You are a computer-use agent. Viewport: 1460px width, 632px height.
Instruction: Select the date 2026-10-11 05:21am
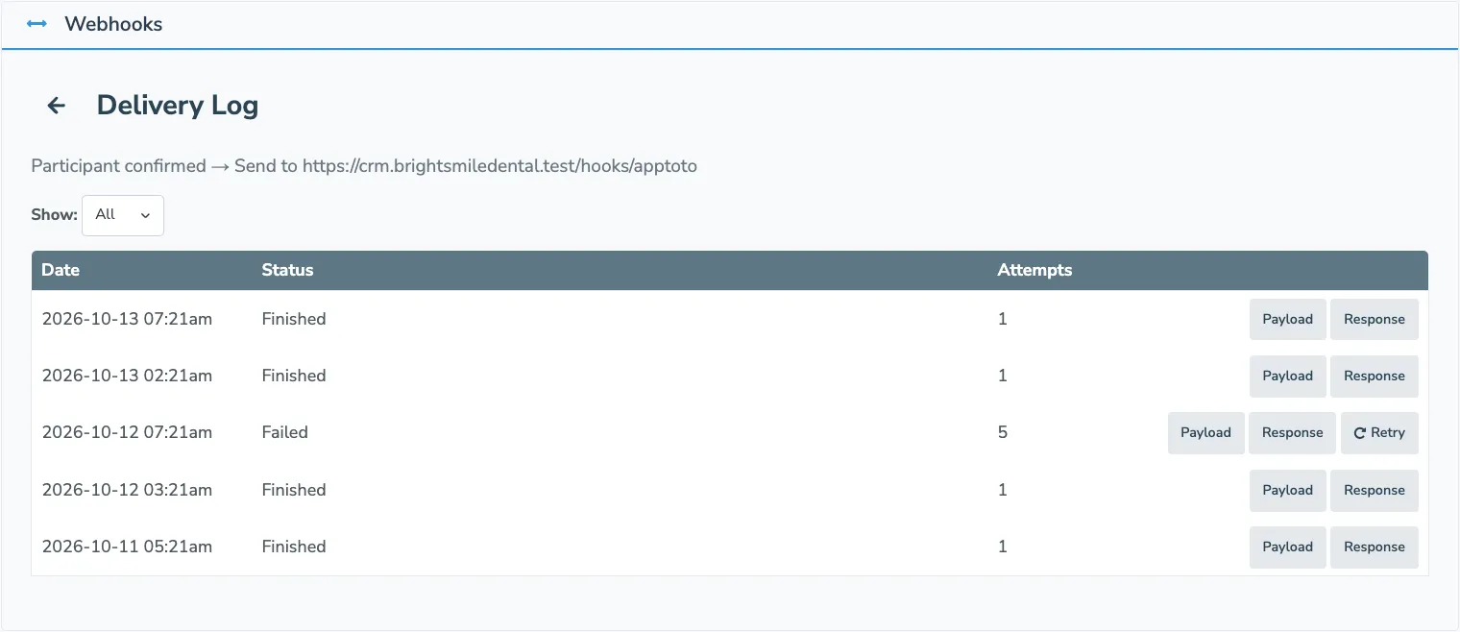point(127,547)
